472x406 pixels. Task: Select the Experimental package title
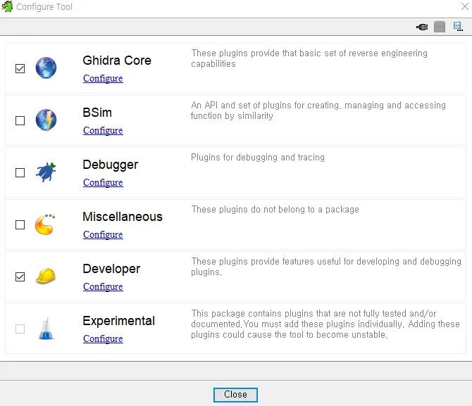point(118,321)
